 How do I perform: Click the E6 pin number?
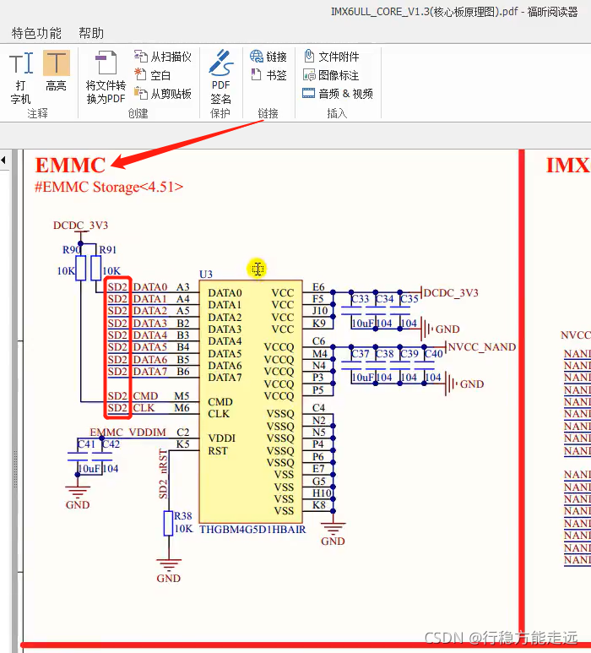(318, 287)
